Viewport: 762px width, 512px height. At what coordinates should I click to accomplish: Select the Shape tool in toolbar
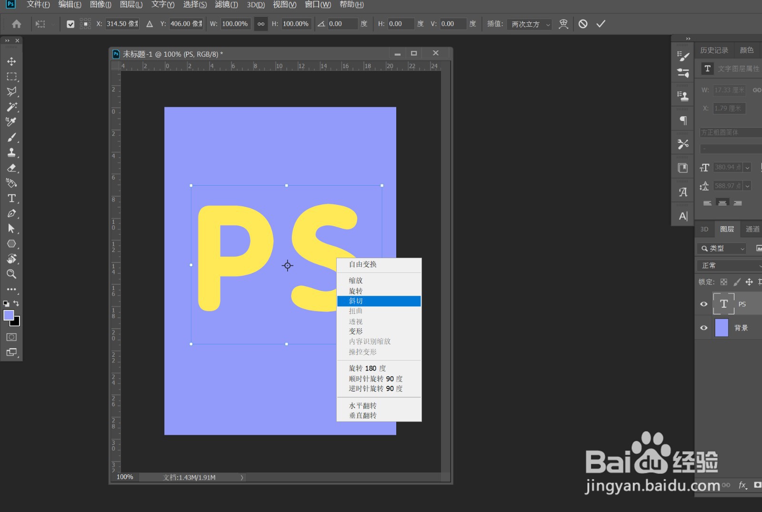(11, 244)
